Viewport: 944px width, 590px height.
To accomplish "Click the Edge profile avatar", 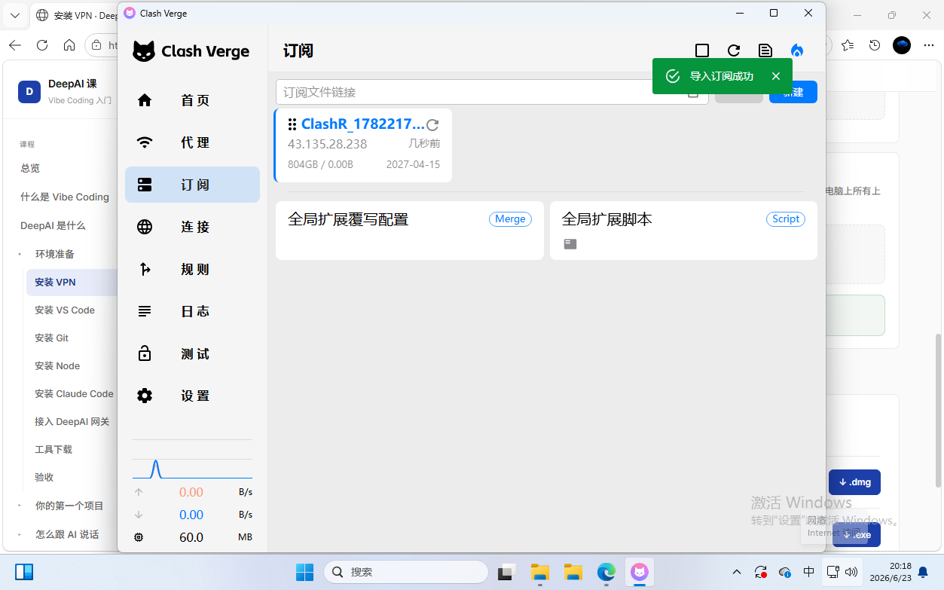I will point(902,45).
